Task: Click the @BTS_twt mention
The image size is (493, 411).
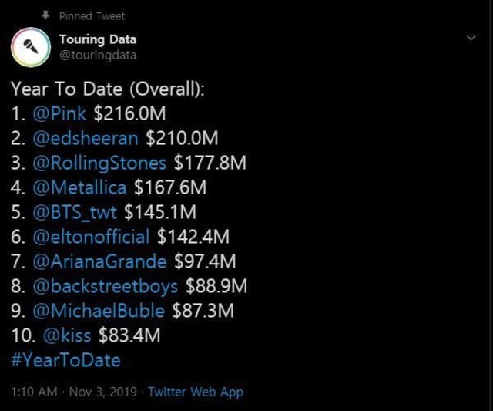Action: (x=73, y=212)
